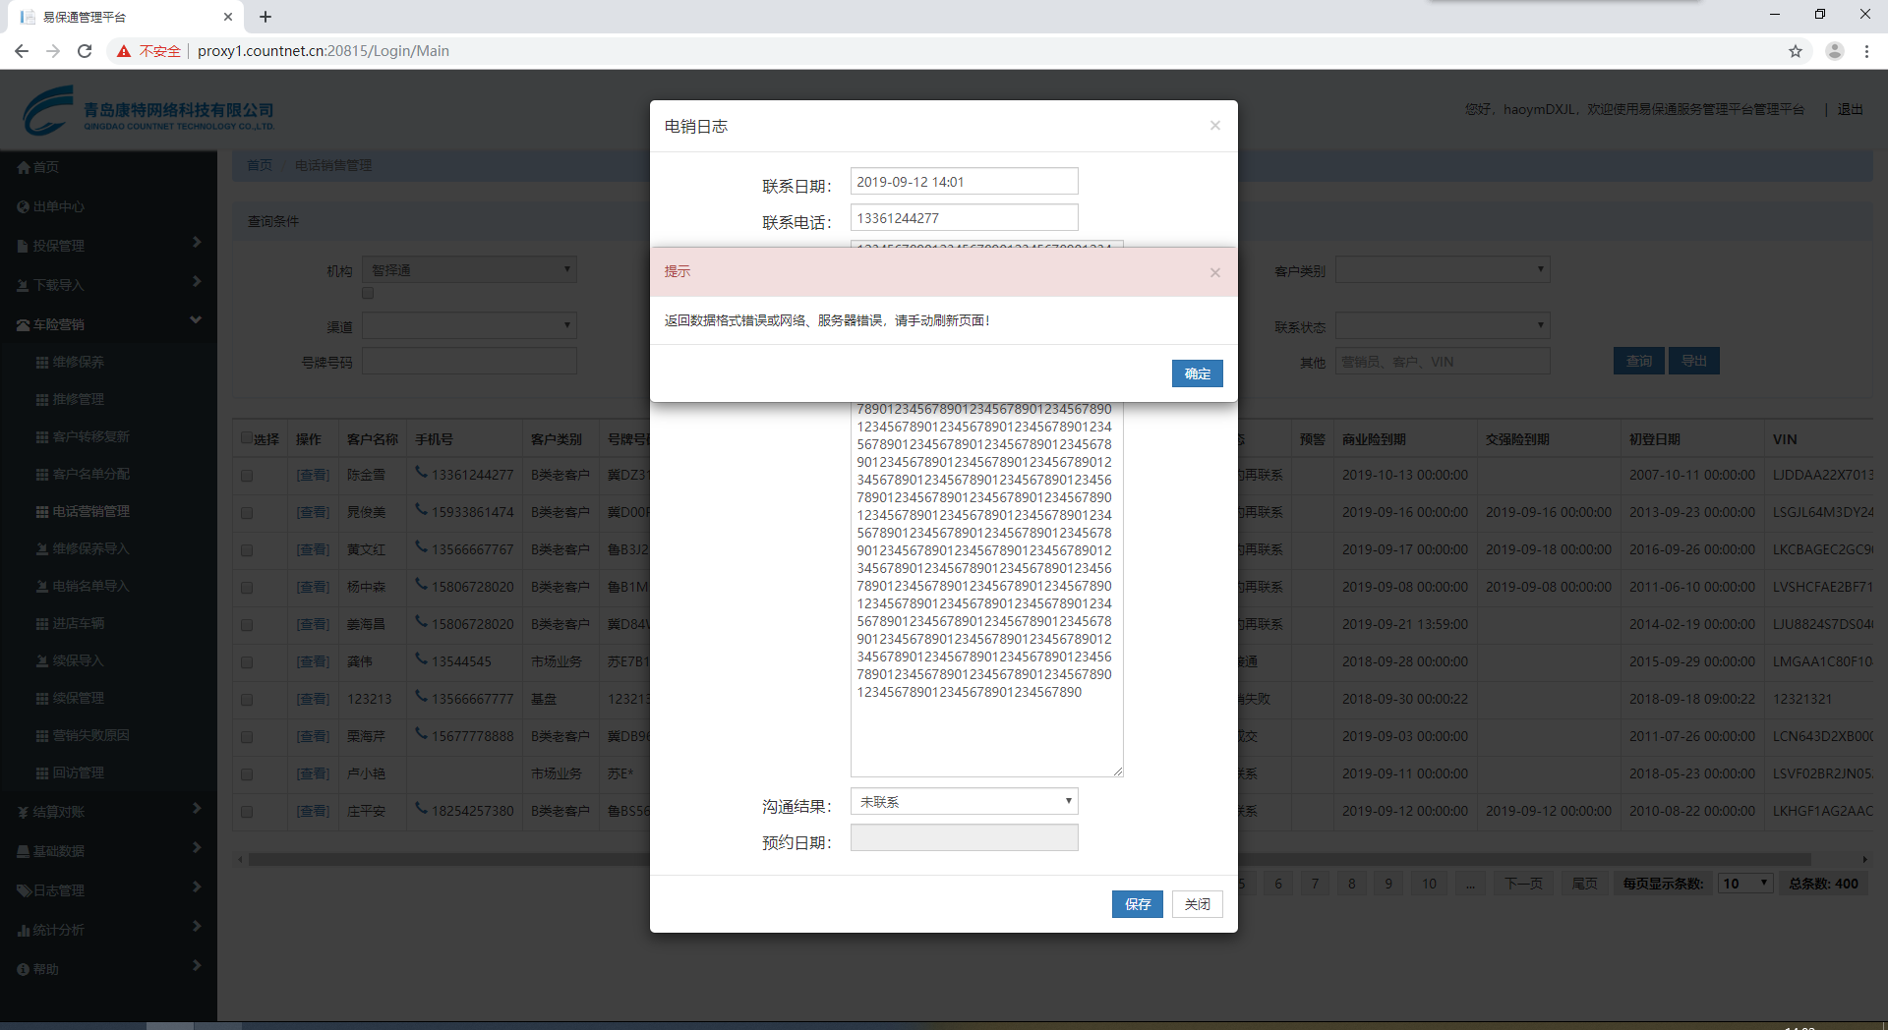Click the table's horizontal scrollbar
This screenshot has height=1030, width=1888.
[1030, 859]
